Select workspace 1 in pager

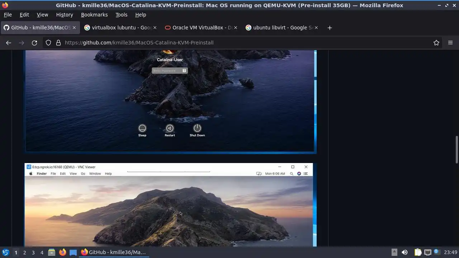(x=16, y=253)
